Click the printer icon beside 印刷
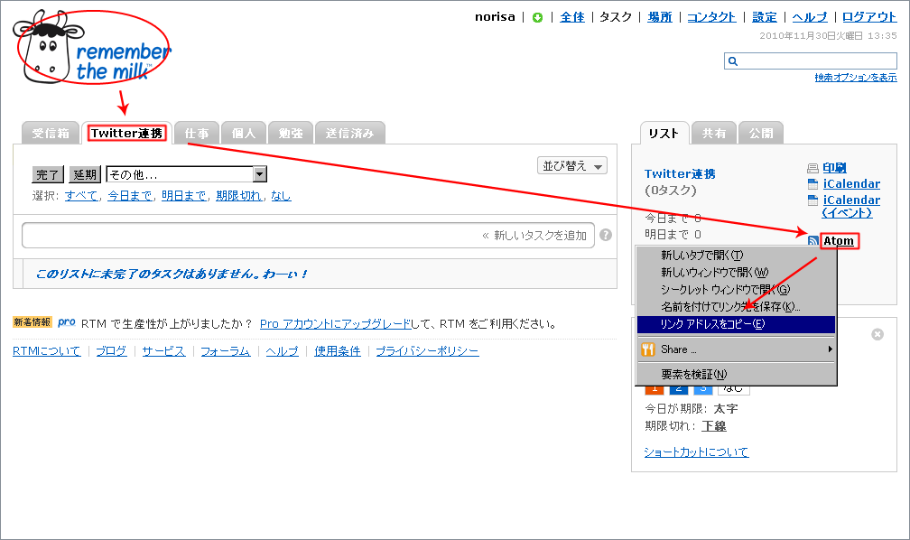This screenshot has height=540, width=910. 812,168
